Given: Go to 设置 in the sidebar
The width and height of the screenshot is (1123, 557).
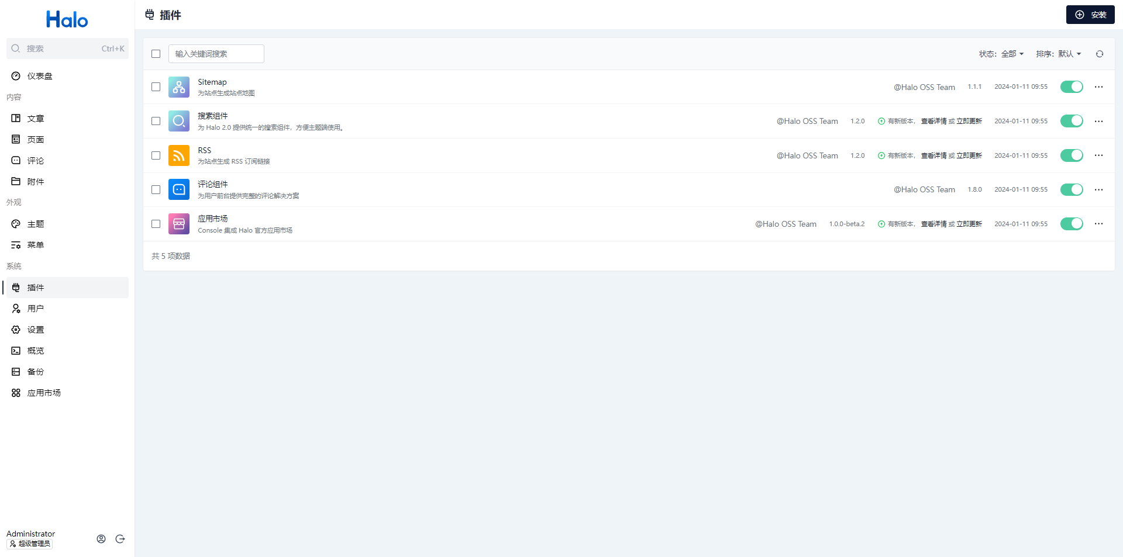Looking at the screenshot, I should pos(67,330).
